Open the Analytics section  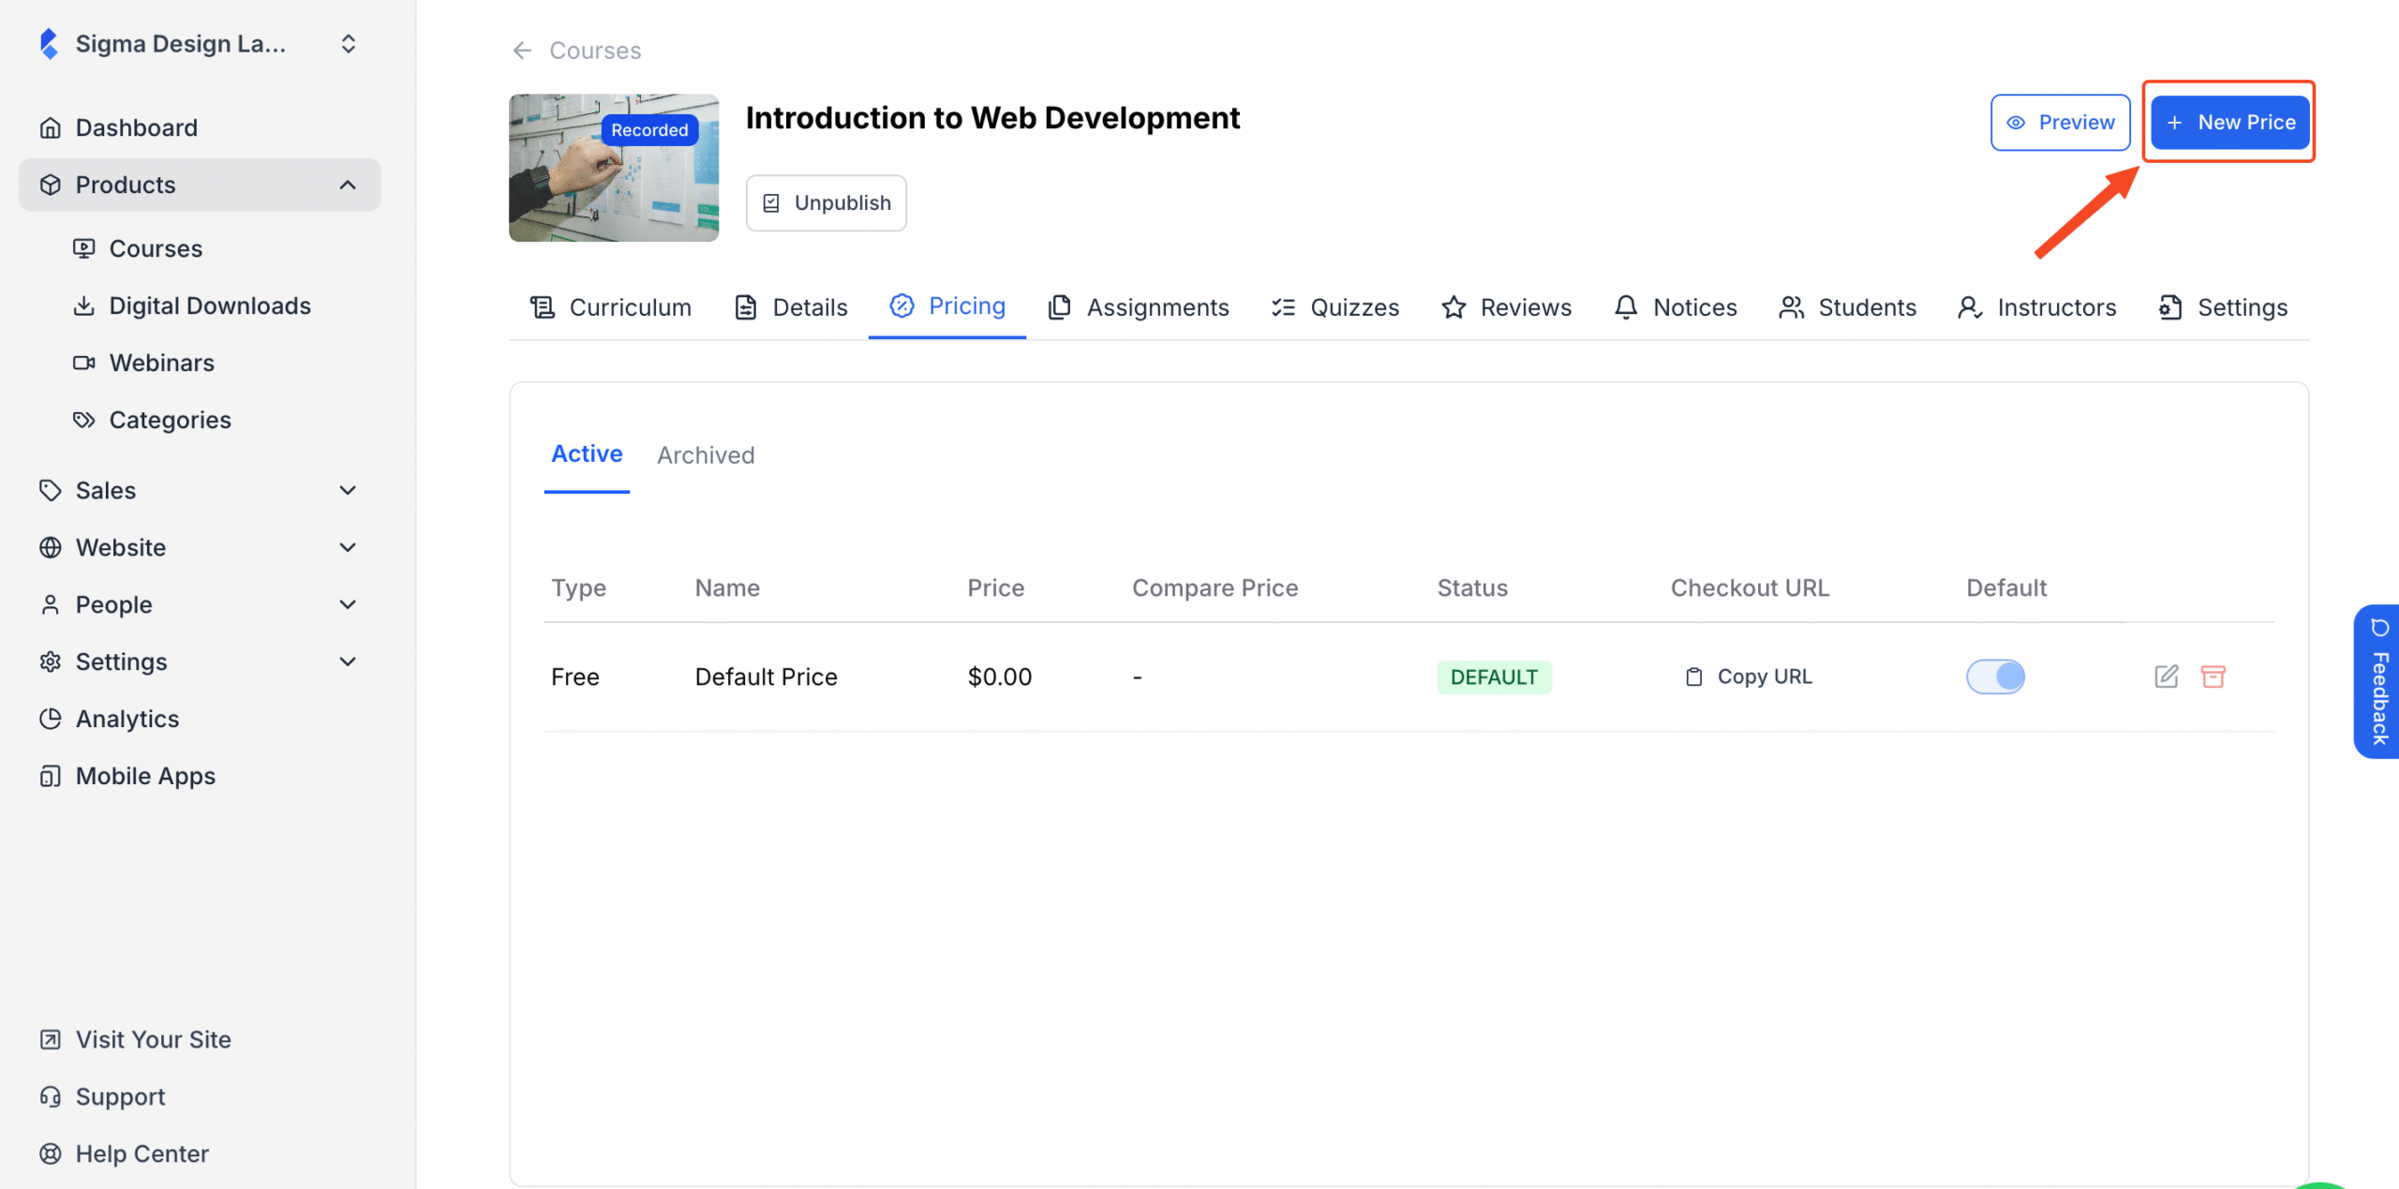[127, 719]
